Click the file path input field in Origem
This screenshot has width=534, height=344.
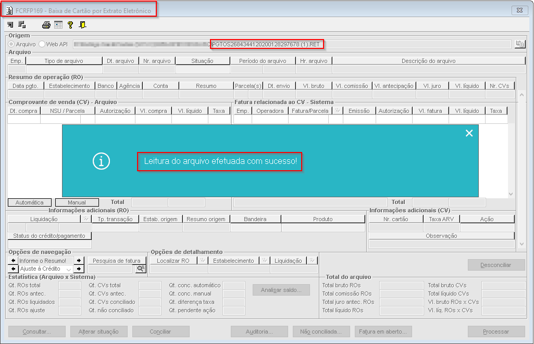pos(292,44)
